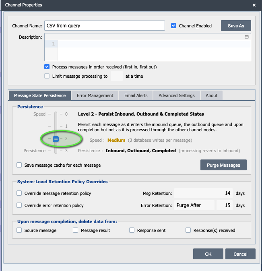This screenshot has width=262, height=271.
Task: Check Save message cache for each message
Action: pos(19,165)
